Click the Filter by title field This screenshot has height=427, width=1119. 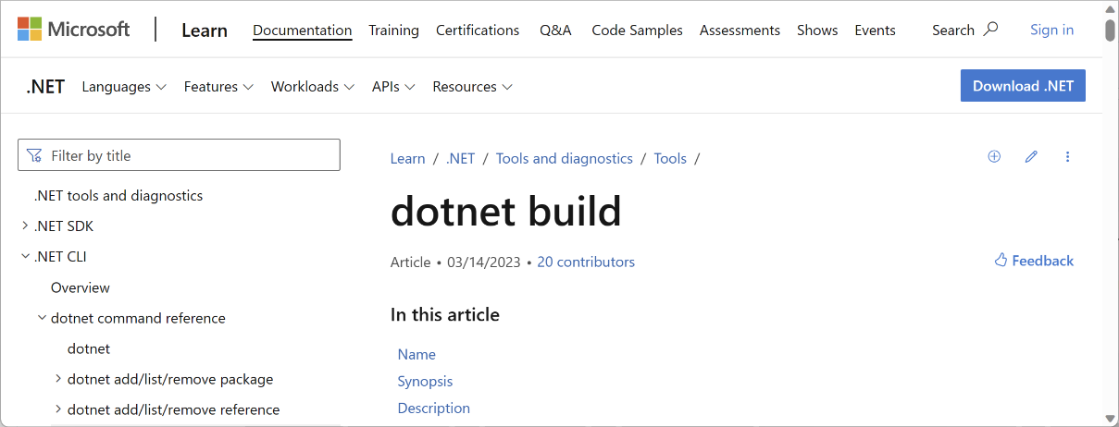tap(179, 155)
